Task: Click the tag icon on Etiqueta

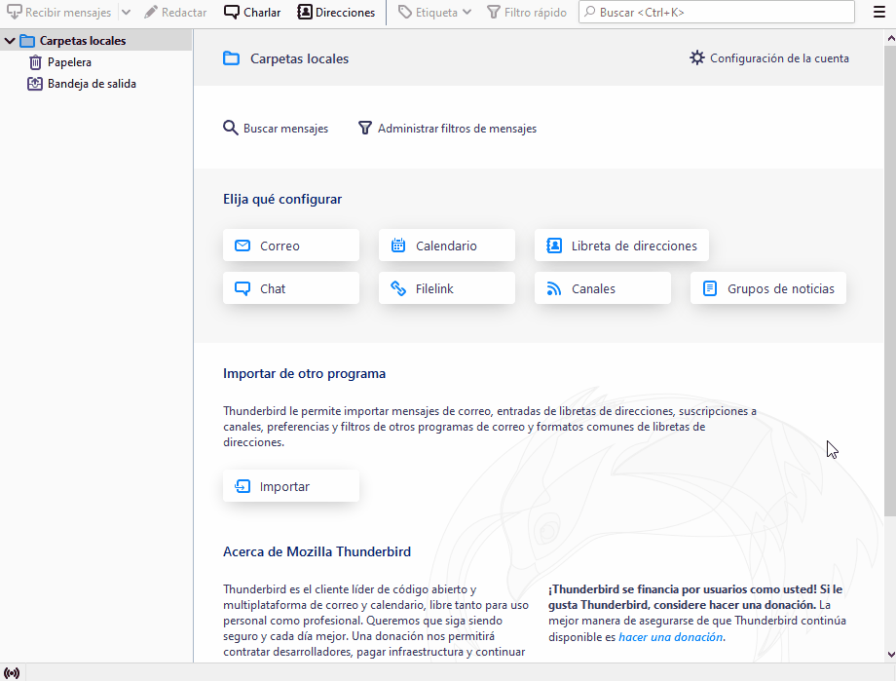Action: point(404,12)
